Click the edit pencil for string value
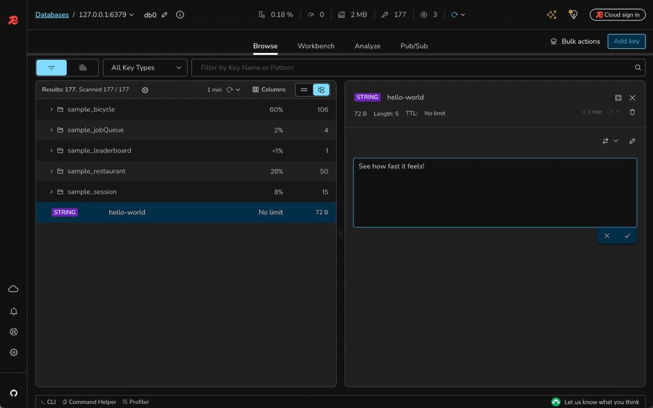The height and width of the screenshot is (408, 653). coord(632,141)
